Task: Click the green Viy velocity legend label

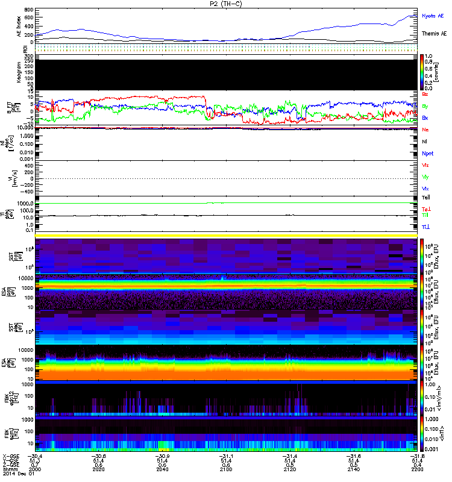Action: (425, 177)
